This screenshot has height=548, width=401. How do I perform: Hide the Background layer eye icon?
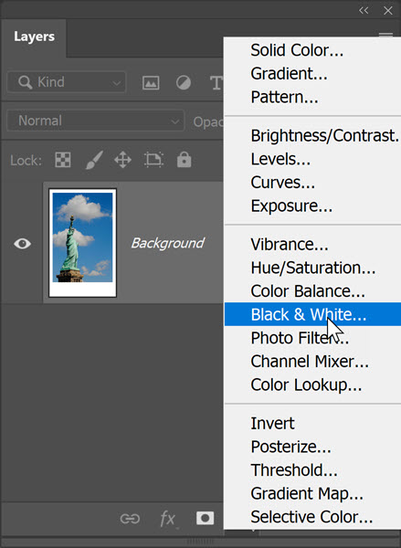pos(22,244)
